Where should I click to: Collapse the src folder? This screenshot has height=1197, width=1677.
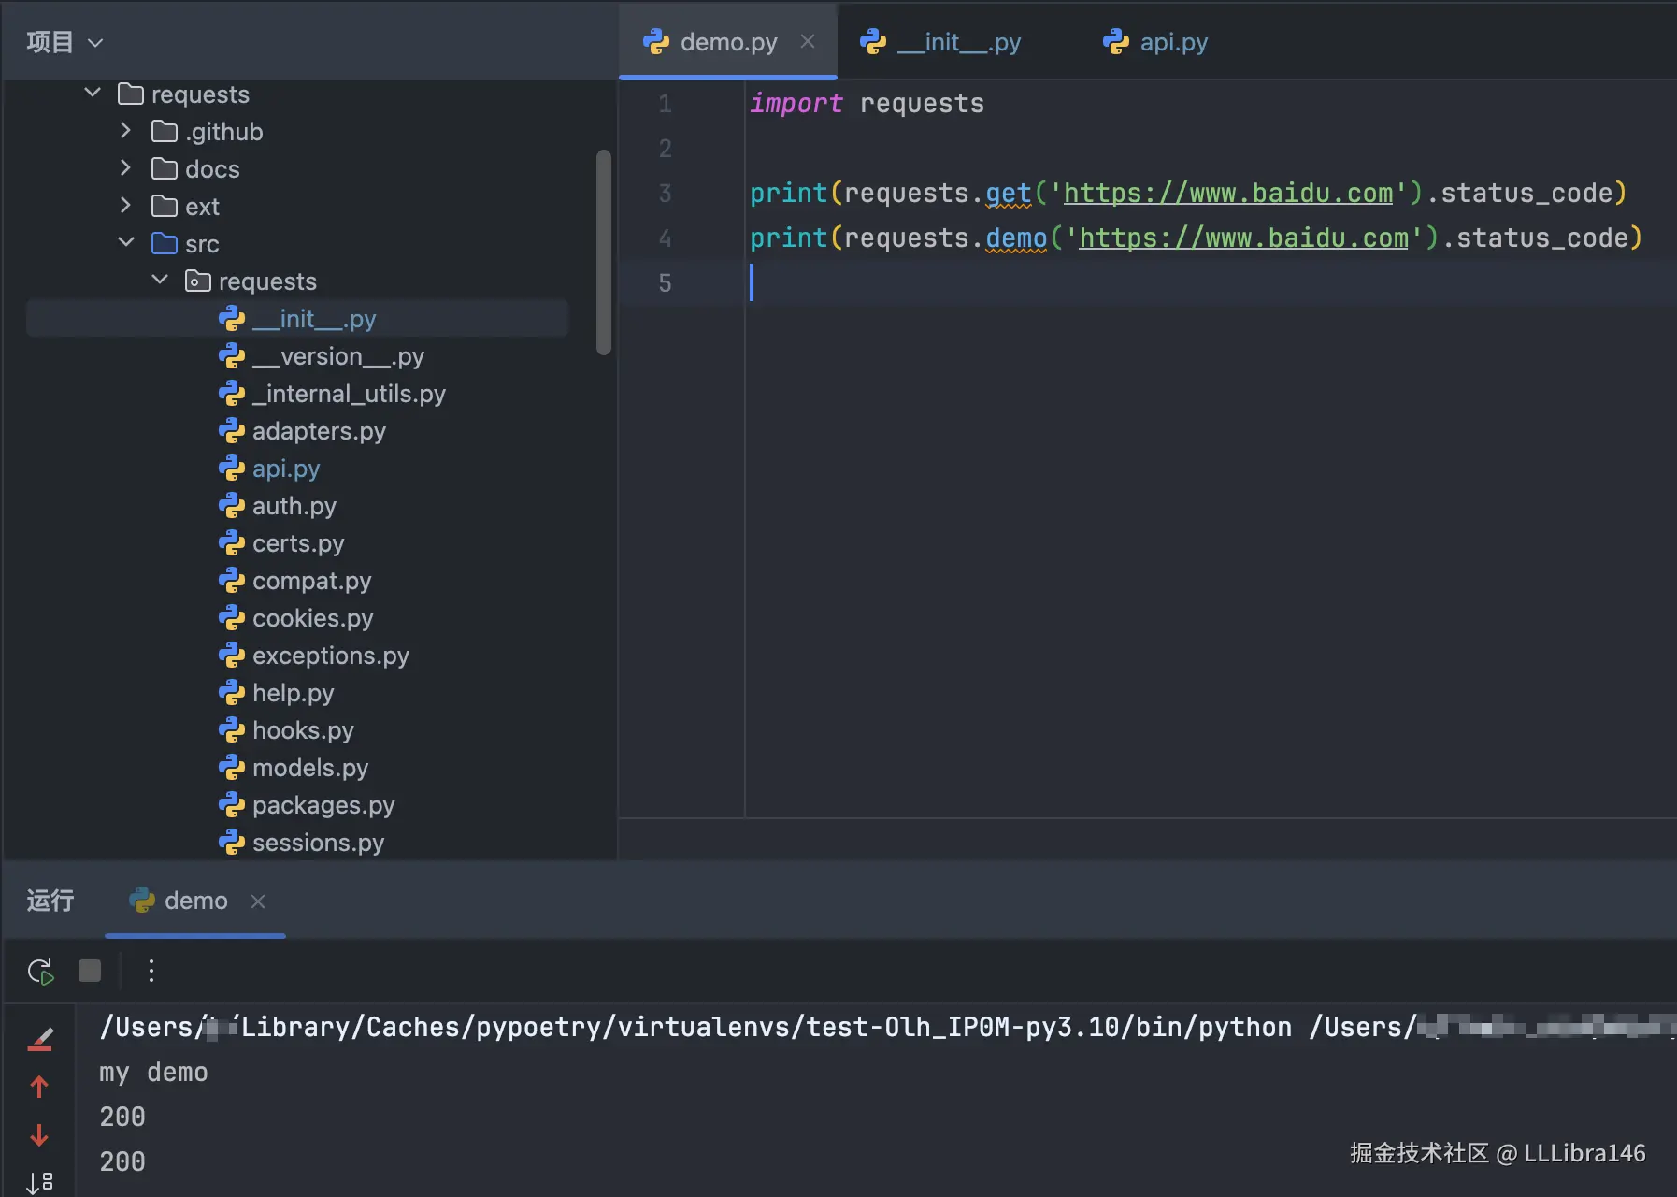(x=126, y=243)
